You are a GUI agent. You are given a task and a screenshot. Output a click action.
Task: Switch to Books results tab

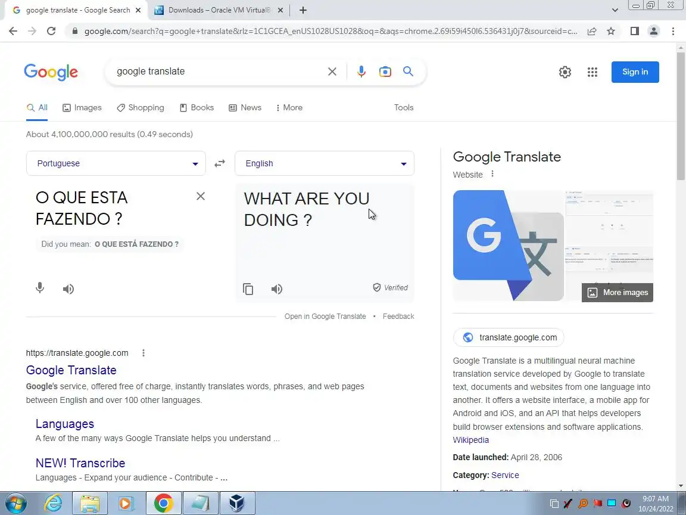click(x=197, y=108)
